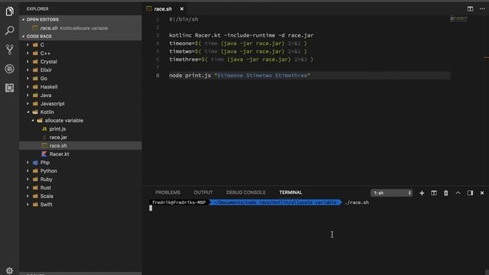Close the race.sh editor tab
This screenshot has height=275, width=489.
coord(182,9)
